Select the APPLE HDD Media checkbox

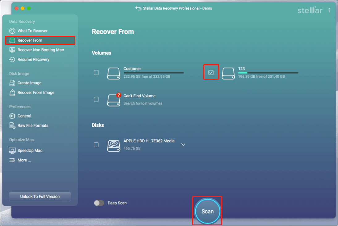[96, 144]
